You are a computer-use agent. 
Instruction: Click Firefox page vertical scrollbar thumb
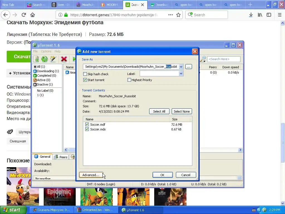282,142
